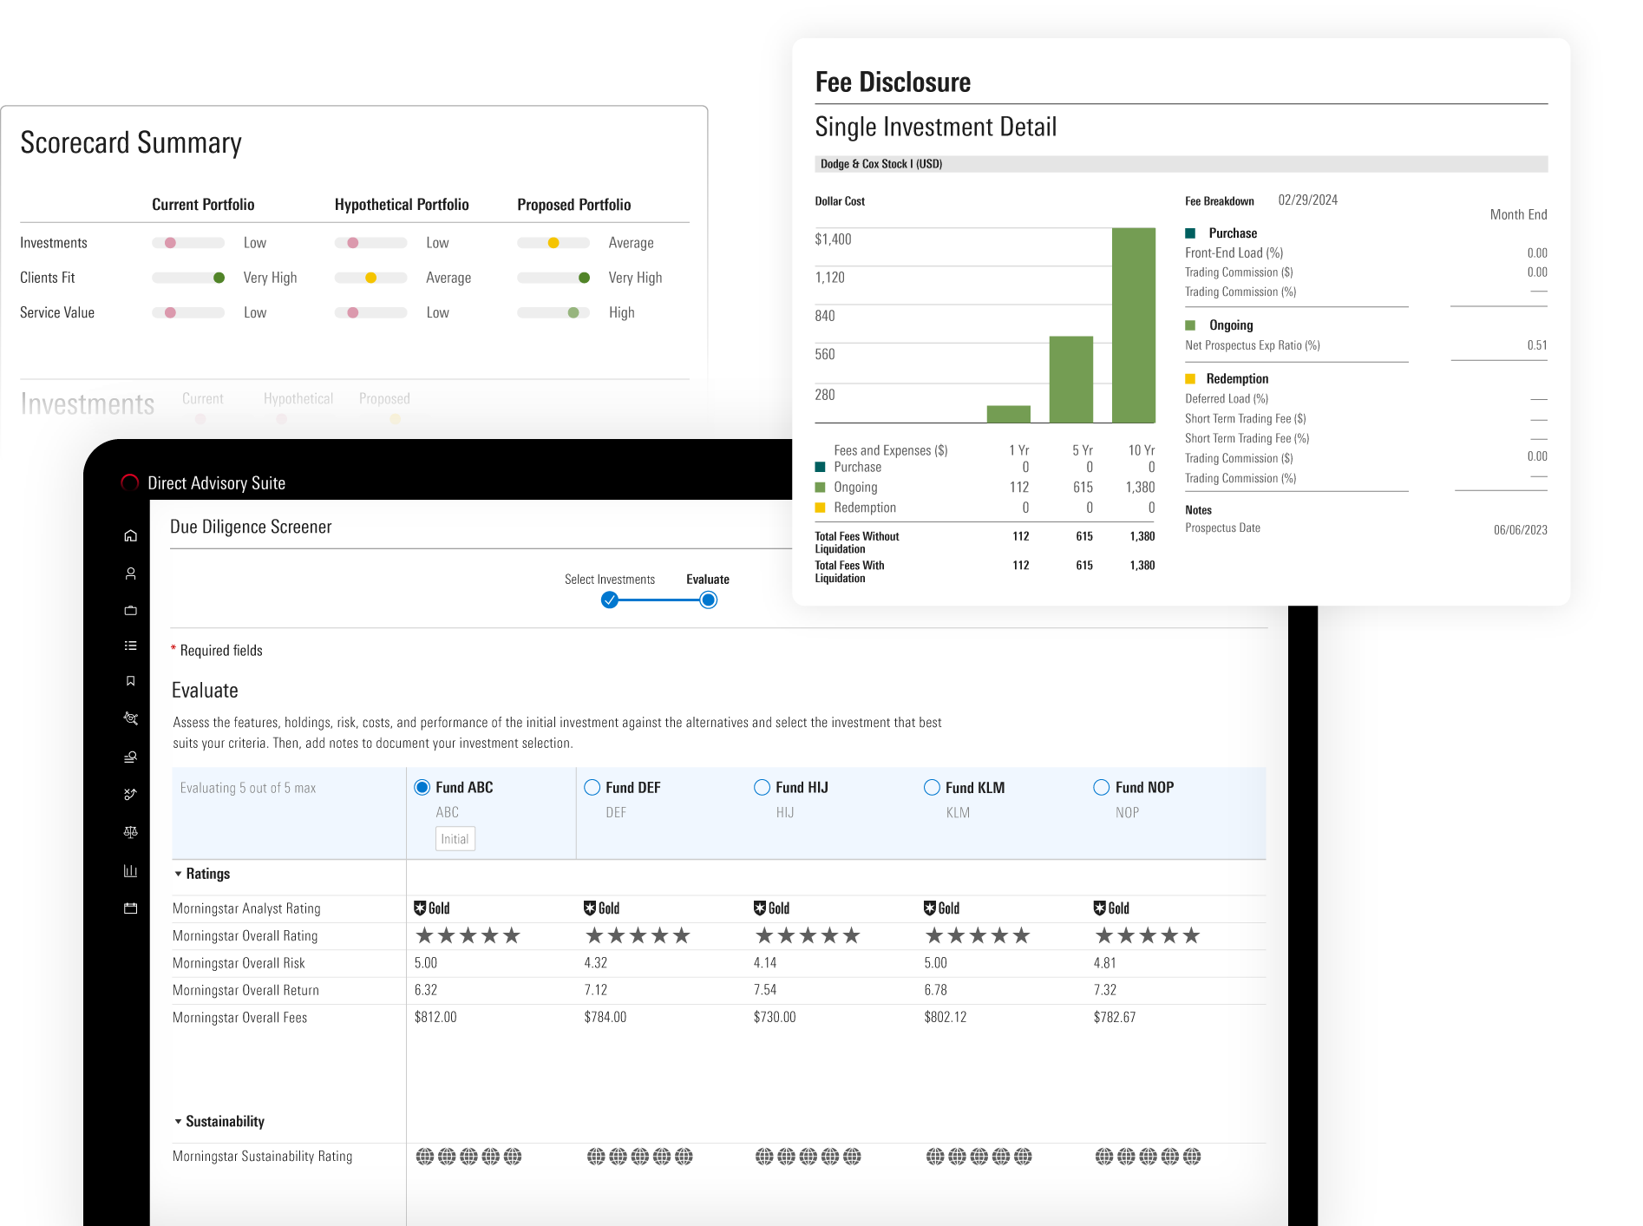Click Fund NOP's five-star overall rating

click(1148, 935)
